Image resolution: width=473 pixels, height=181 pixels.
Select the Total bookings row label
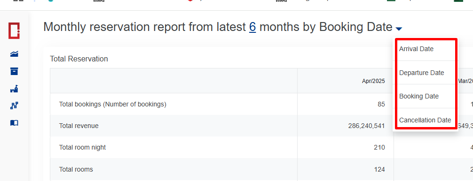pos(113,104)
